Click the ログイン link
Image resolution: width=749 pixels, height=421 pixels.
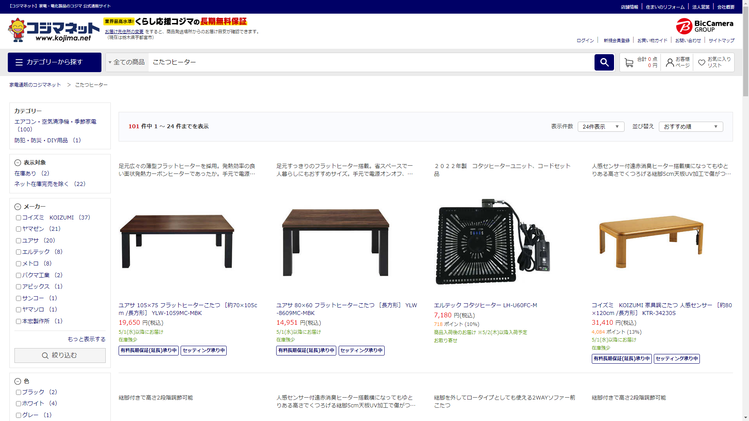pyautogui.click(x=585, y=41)
